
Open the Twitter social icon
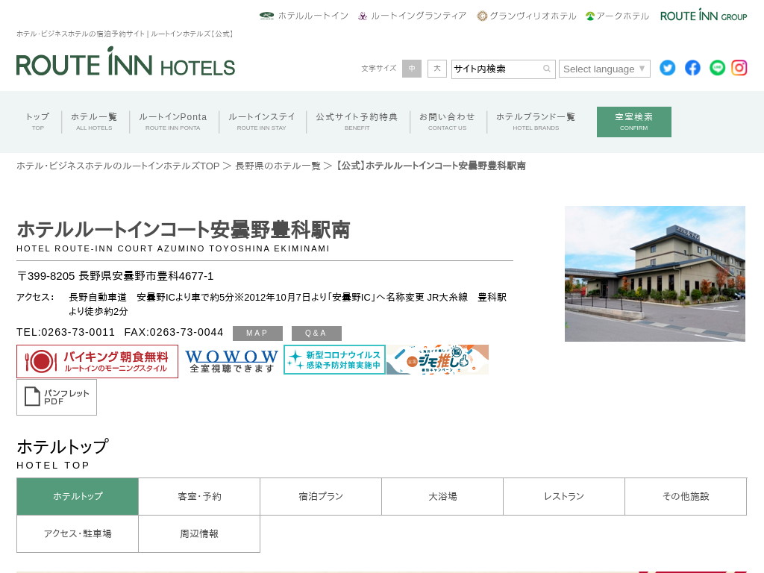point(667,68)
